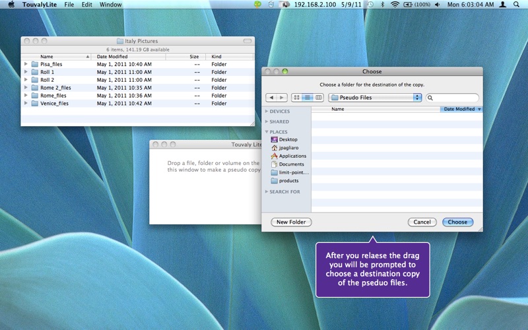Open the Edit menu
Viewport: 528px width, 330px height.
click(86, 5)
